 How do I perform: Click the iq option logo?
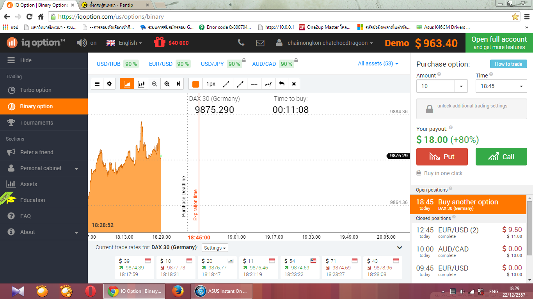pyautogui.click(x=36, y=42)
